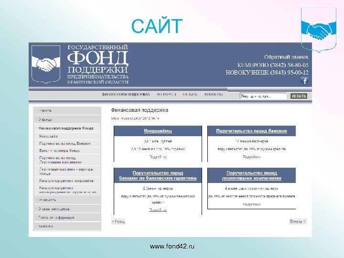This screenshot has width=344, height=258.
Task: Click the КЕМЕРОВО phone number text
Action: 273,65
